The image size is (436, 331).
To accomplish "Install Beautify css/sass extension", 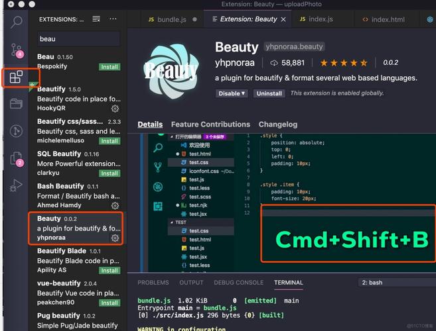I will (109, 141).
